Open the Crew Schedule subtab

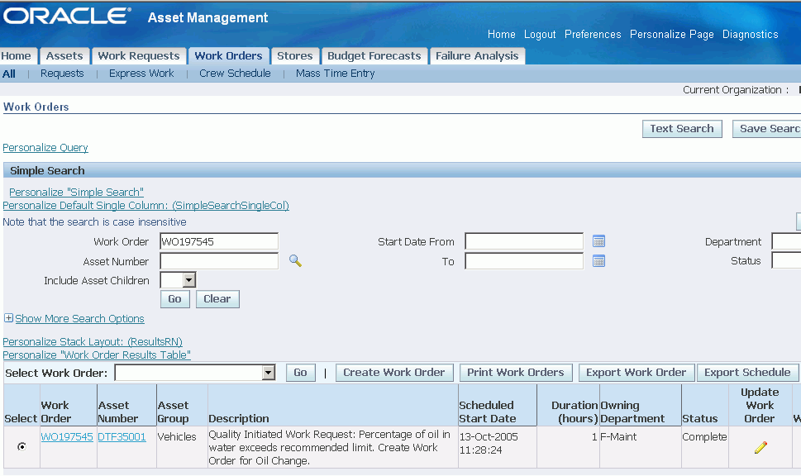pos(235,74)
